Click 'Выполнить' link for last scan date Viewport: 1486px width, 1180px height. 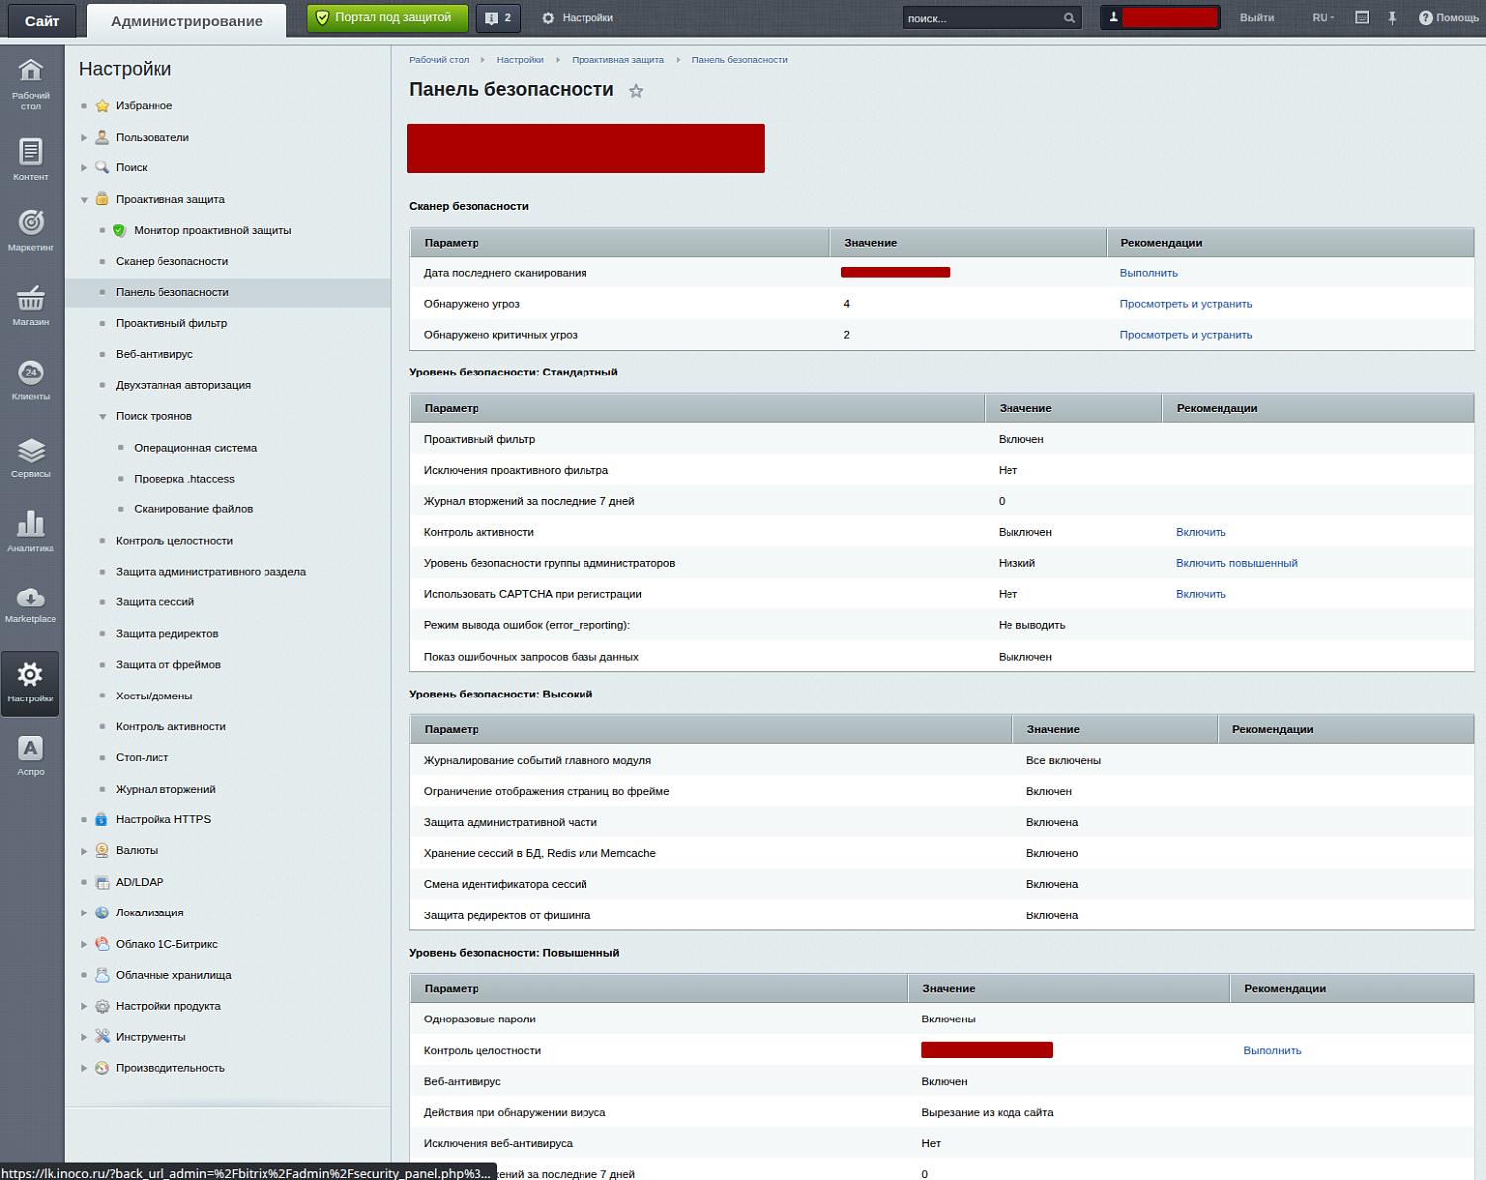click(1148, 273)
